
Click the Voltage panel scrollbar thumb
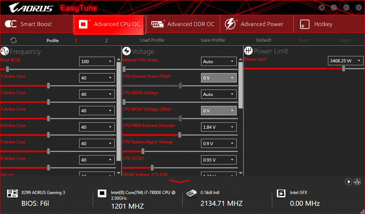coord(241,85)
